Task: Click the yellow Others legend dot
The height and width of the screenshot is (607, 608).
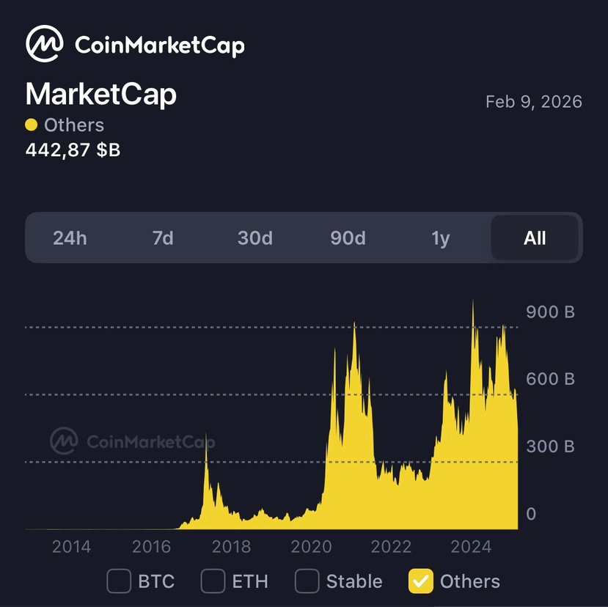Action: [31, 125]
